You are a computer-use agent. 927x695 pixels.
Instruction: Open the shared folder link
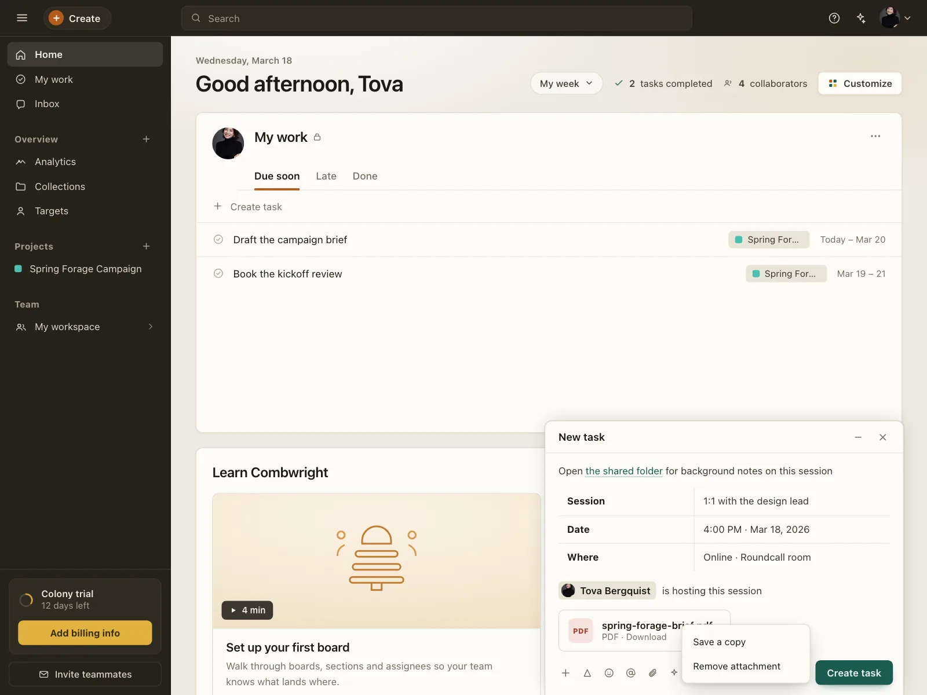click(624, 471)
